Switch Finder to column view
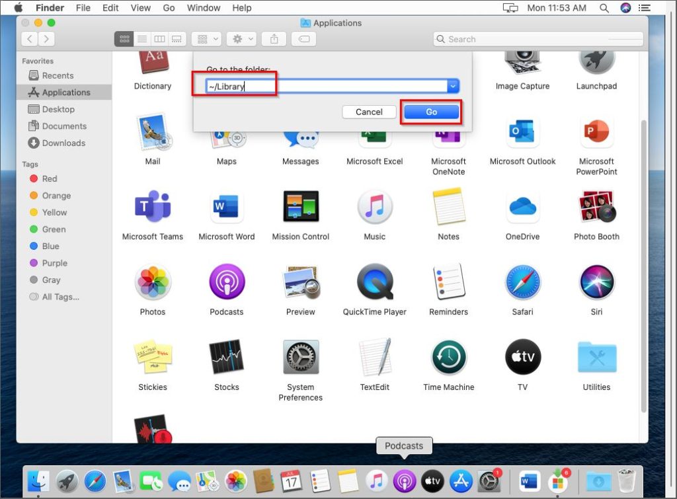 (x=159, y=39)
